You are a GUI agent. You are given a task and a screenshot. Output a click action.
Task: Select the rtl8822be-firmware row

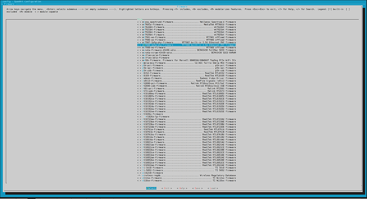[187, 150]
